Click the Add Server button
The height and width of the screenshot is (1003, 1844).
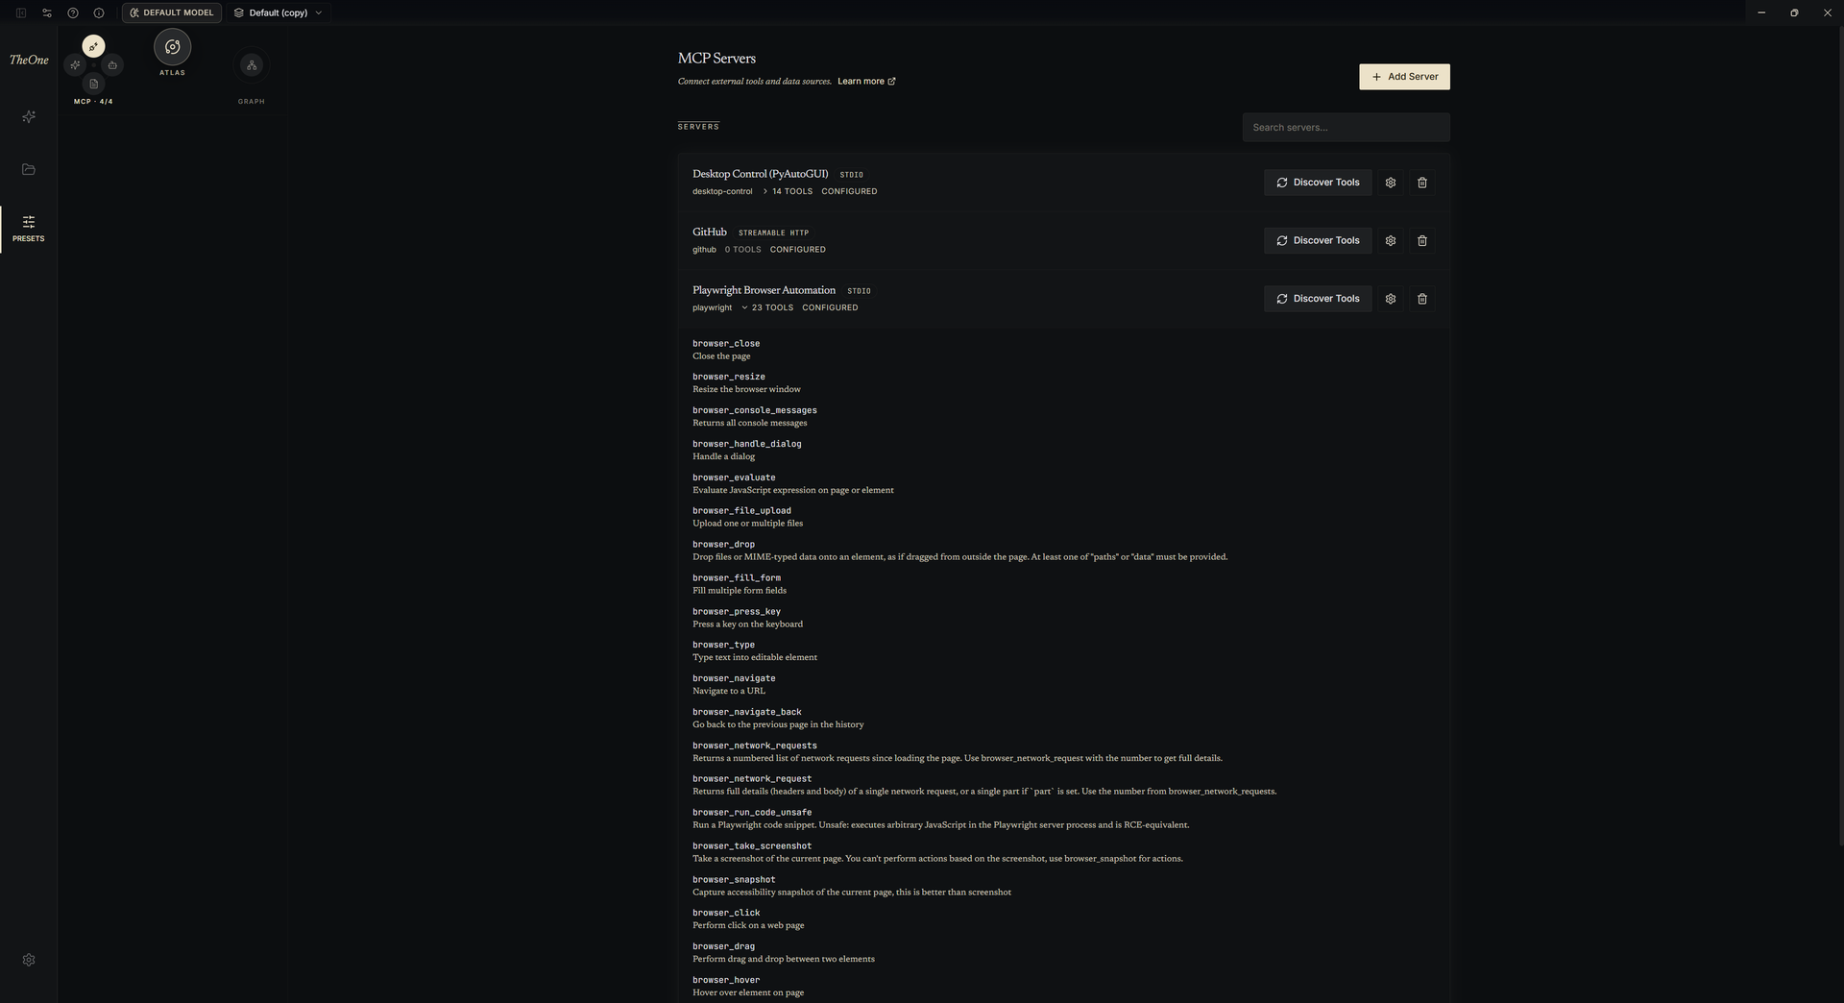click(x=1404, y=77)
